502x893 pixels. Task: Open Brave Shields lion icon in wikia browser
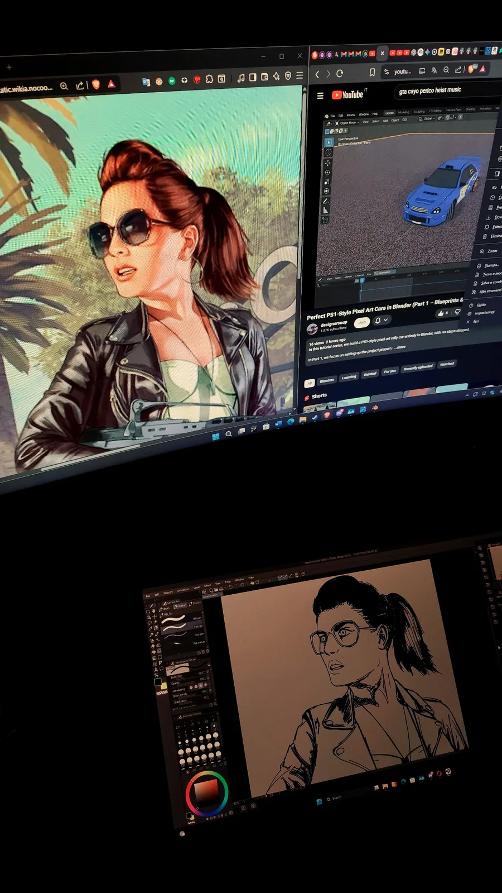coord(96,85)
